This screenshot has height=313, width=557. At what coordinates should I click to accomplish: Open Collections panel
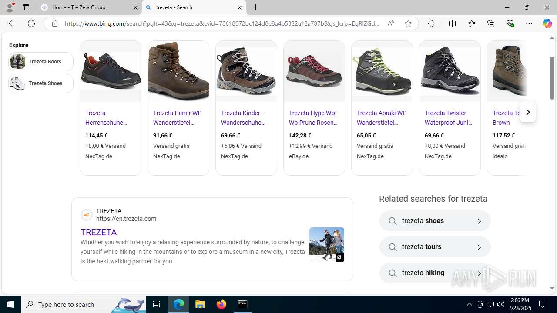(491, 23)
